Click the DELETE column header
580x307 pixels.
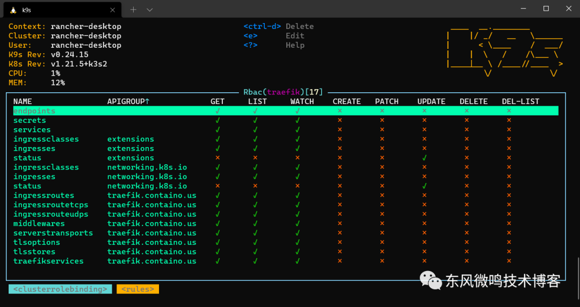point(474,101)
